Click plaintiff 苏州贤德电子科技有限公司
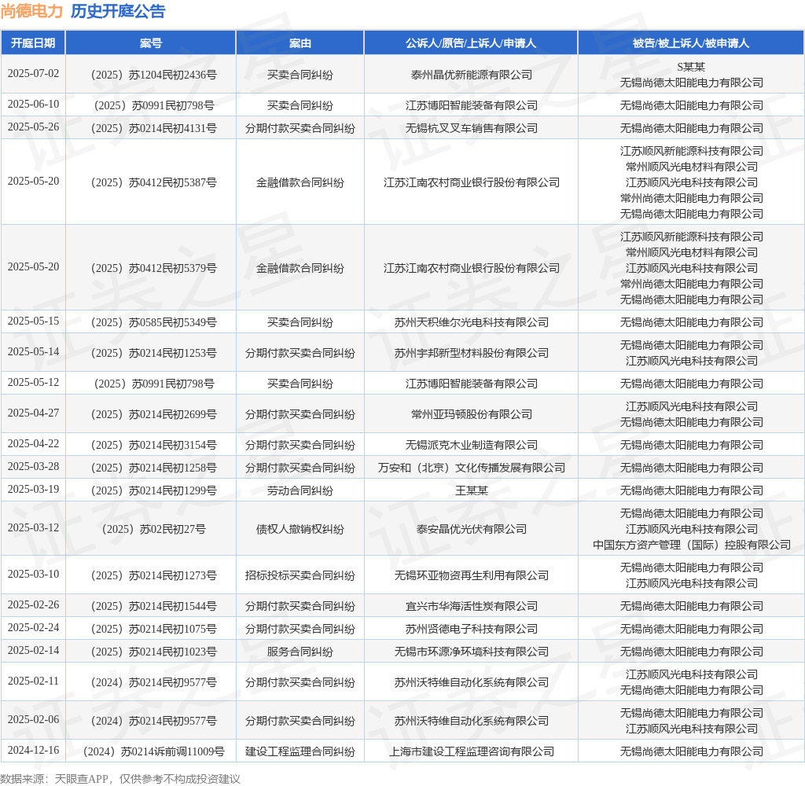Screen dimensions: 805x786 click(472, 629)
